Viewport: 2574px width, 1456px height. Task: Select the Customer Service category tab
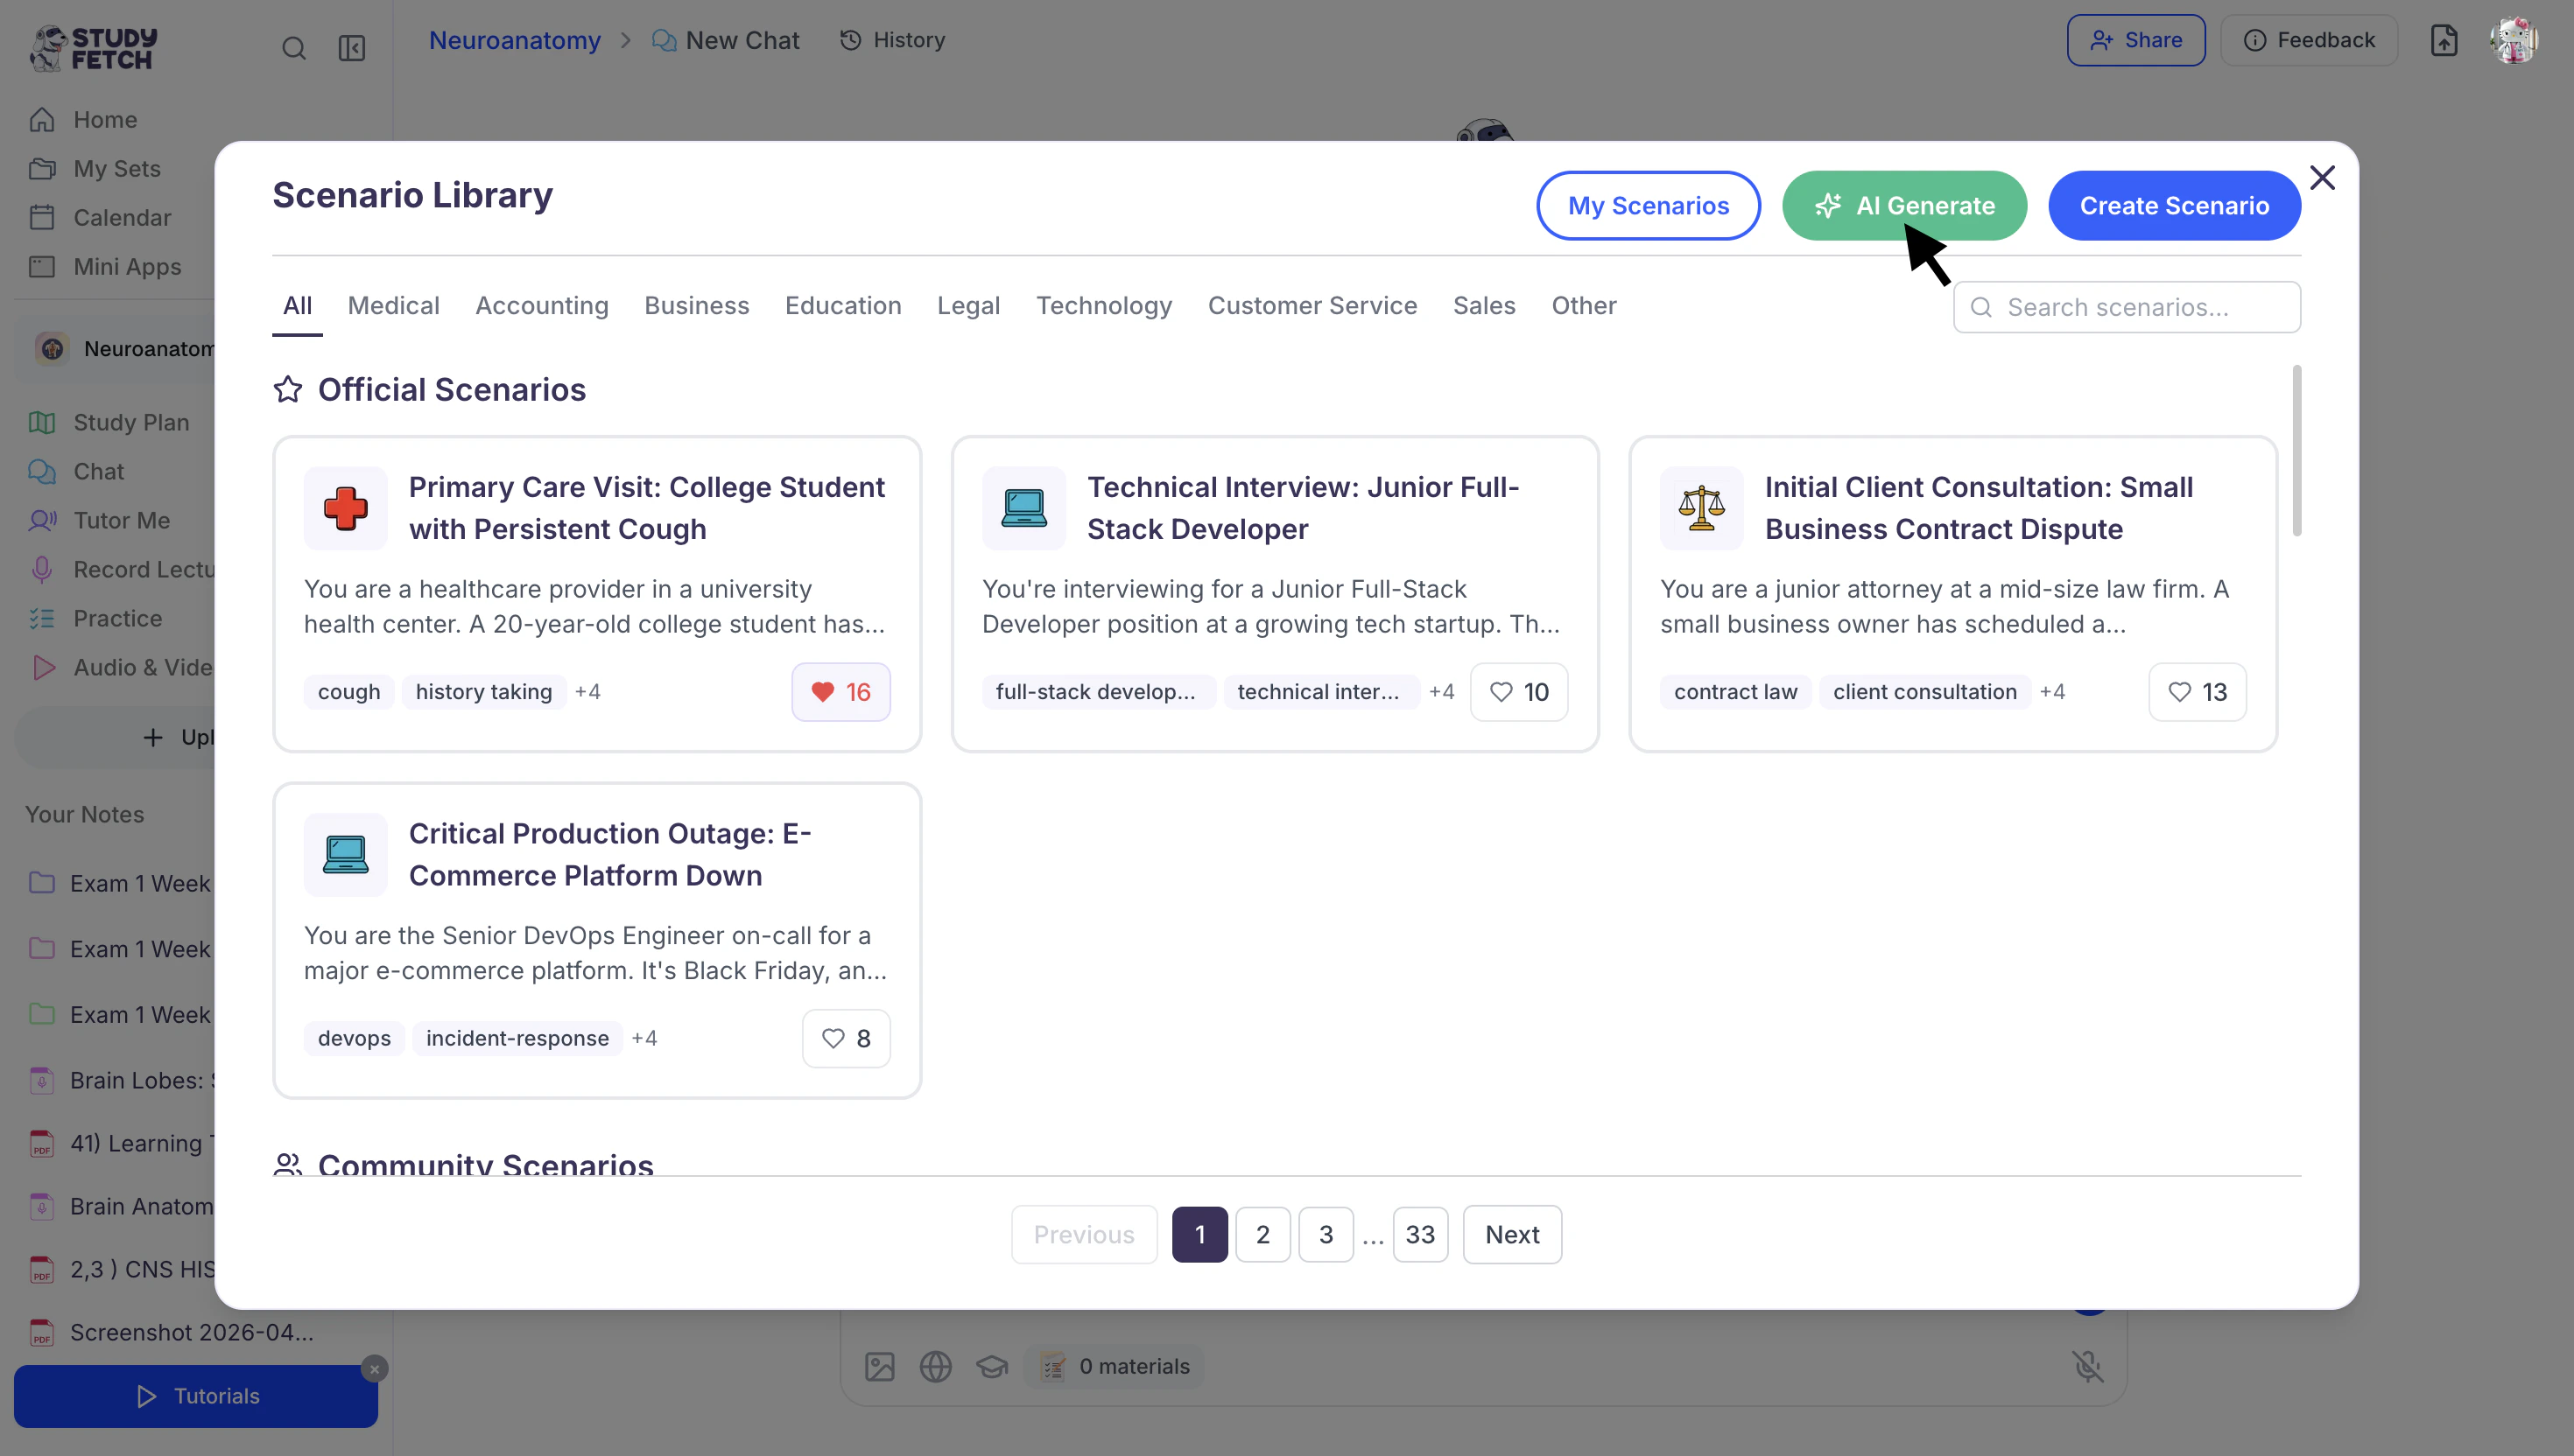[1312, 306]
